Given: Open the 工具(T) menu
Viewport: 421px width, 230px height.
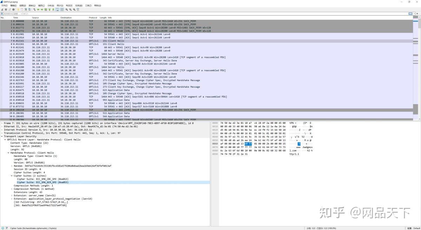Looking at the screenshot, I should point(88,6).
